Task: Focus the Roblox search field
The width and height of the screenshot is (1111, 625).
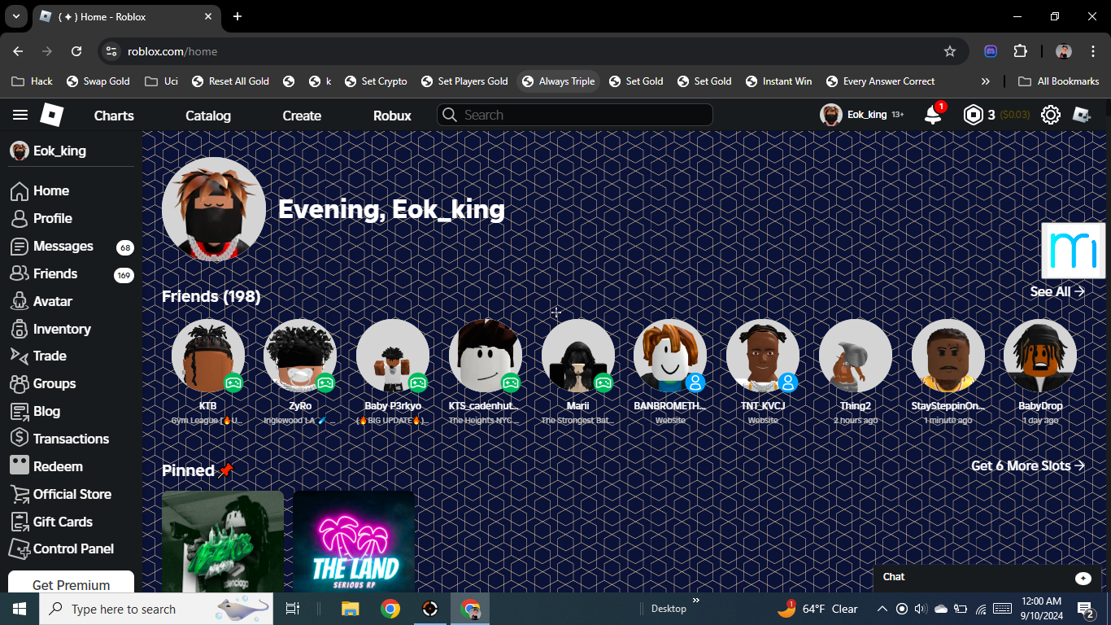Action: (575, 115)
